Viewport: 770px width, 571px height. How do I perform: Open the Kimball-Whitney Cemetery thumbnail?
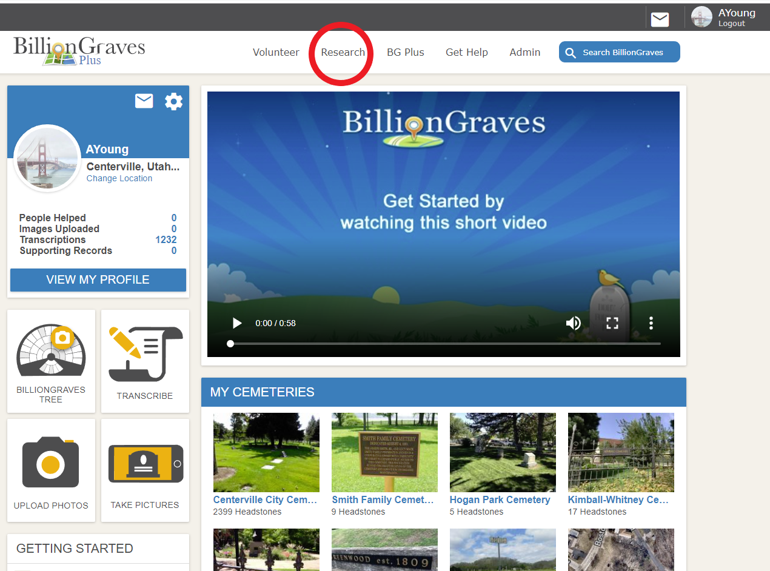621,452
